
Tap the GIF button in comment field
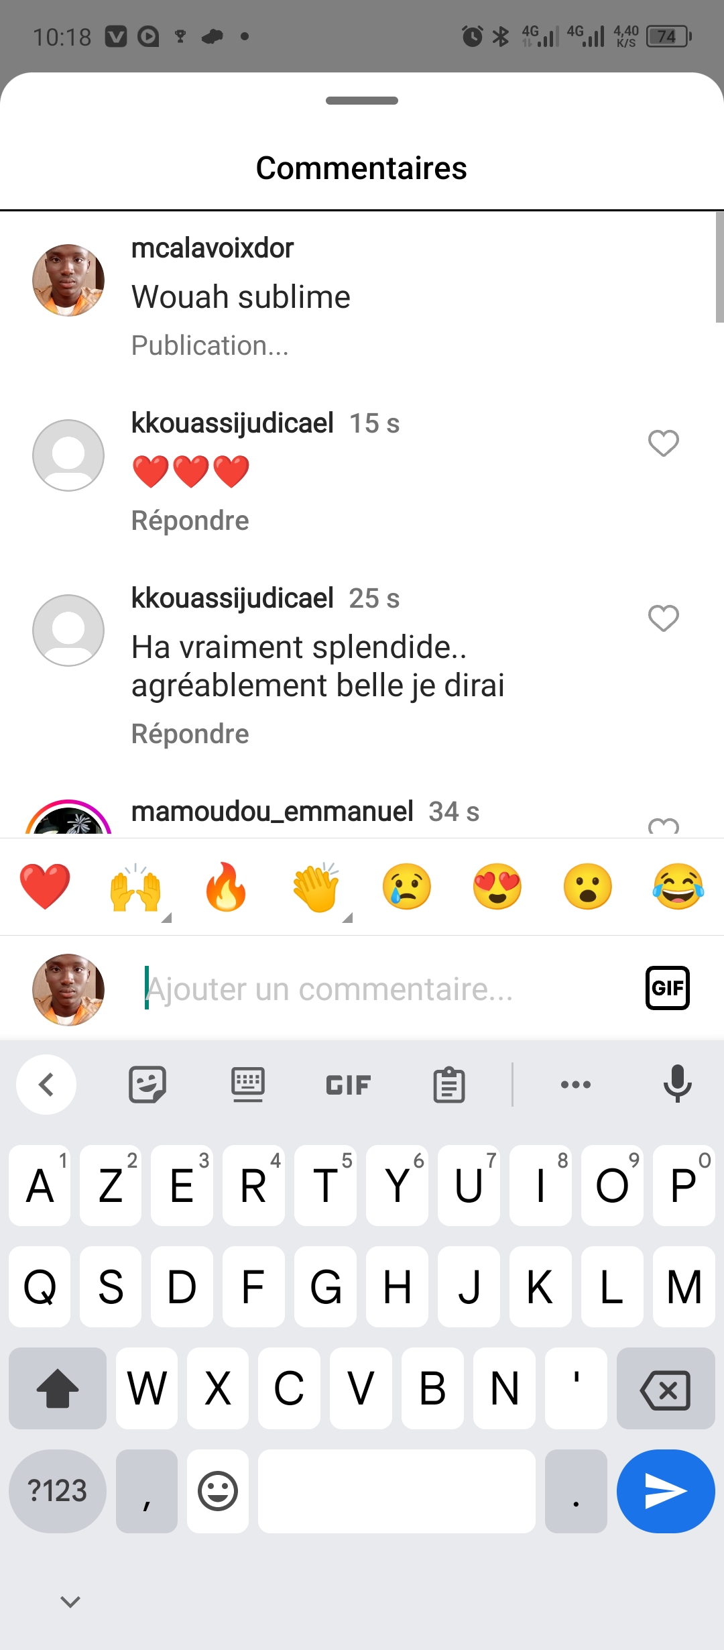tap(667, 988)
